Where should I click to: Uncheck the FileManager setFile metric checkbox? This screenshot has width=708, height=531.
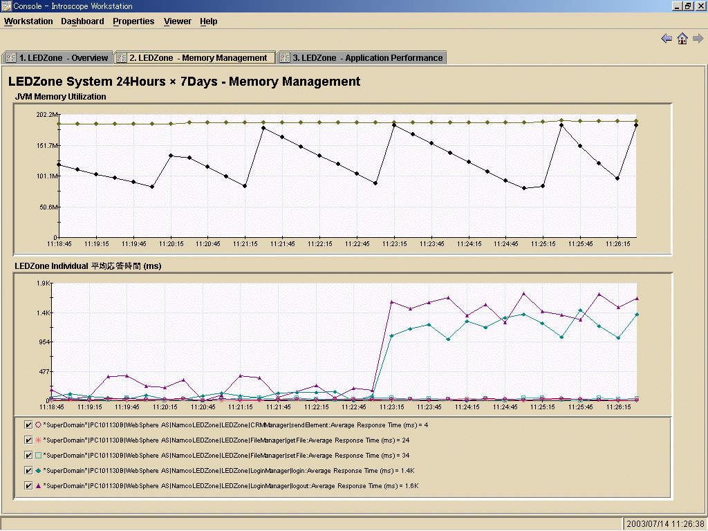(x=28, y=455)
